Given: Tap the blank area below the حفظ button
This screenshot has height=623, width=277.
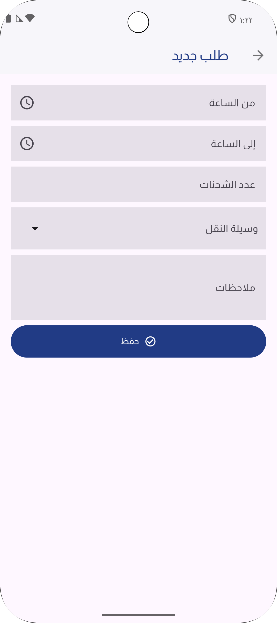Looking at the screenshot, I should tap(138, 463).
